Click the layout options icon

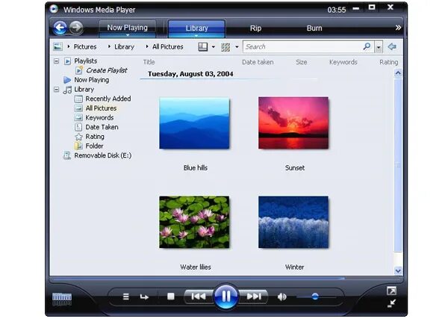point(202,46)
